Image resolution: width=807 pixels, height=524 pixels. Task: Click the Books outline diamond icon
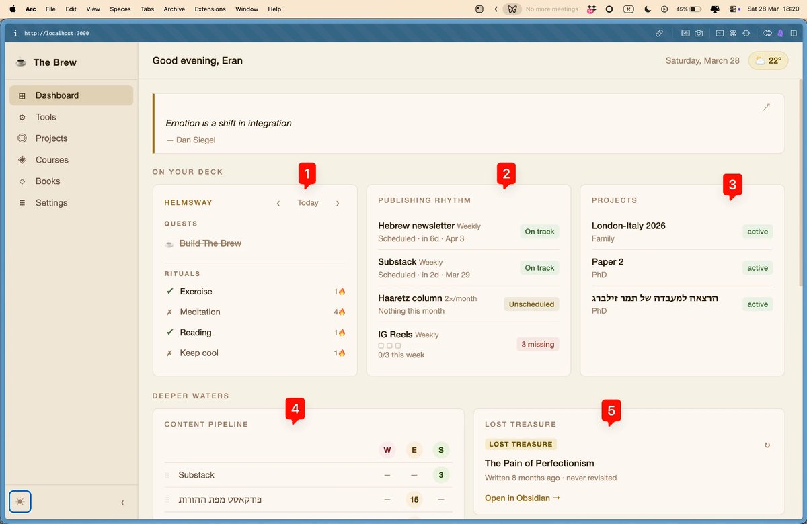click(x=22, y=181)
